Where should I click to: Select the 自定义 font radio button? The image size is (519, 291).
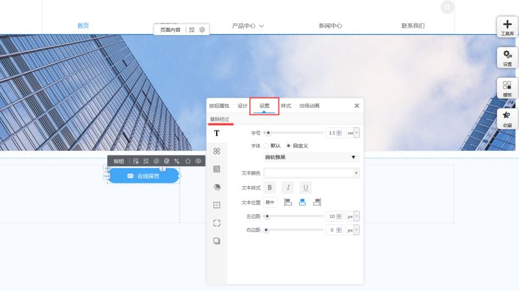pyautogui.click(x=289, y=145)
